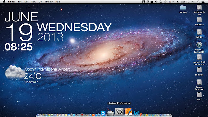Open the Help menu

(x=58, y=2)
